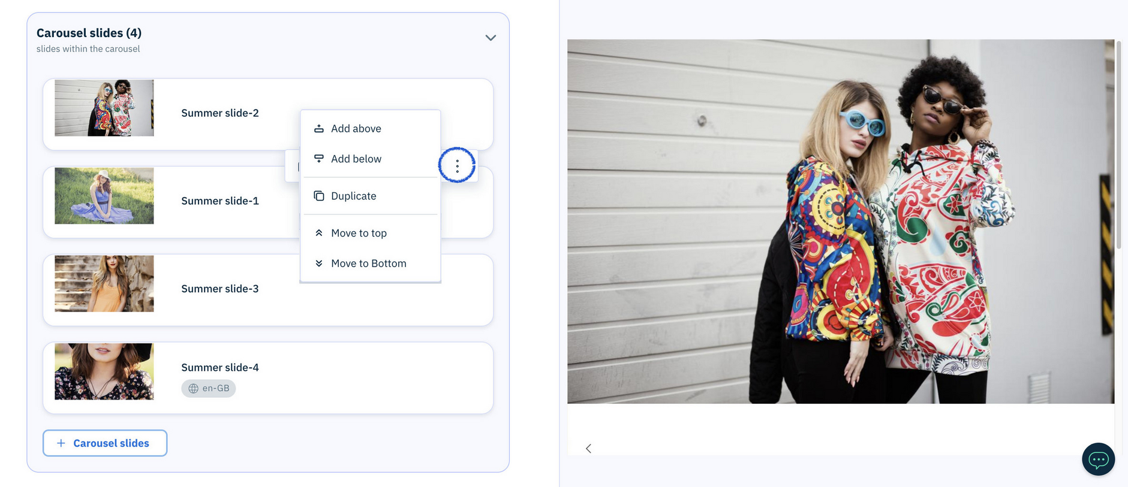
Task: Go to previous carousel slide arrow
Action: point(588,448)
